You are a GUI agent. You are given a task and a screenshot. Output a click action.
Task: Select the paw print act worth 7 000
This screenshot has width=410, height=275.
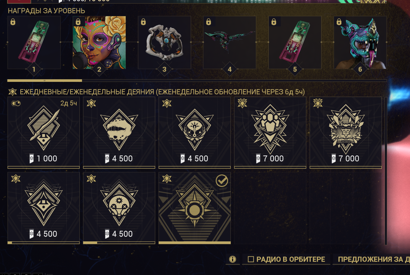pos(270,133)
